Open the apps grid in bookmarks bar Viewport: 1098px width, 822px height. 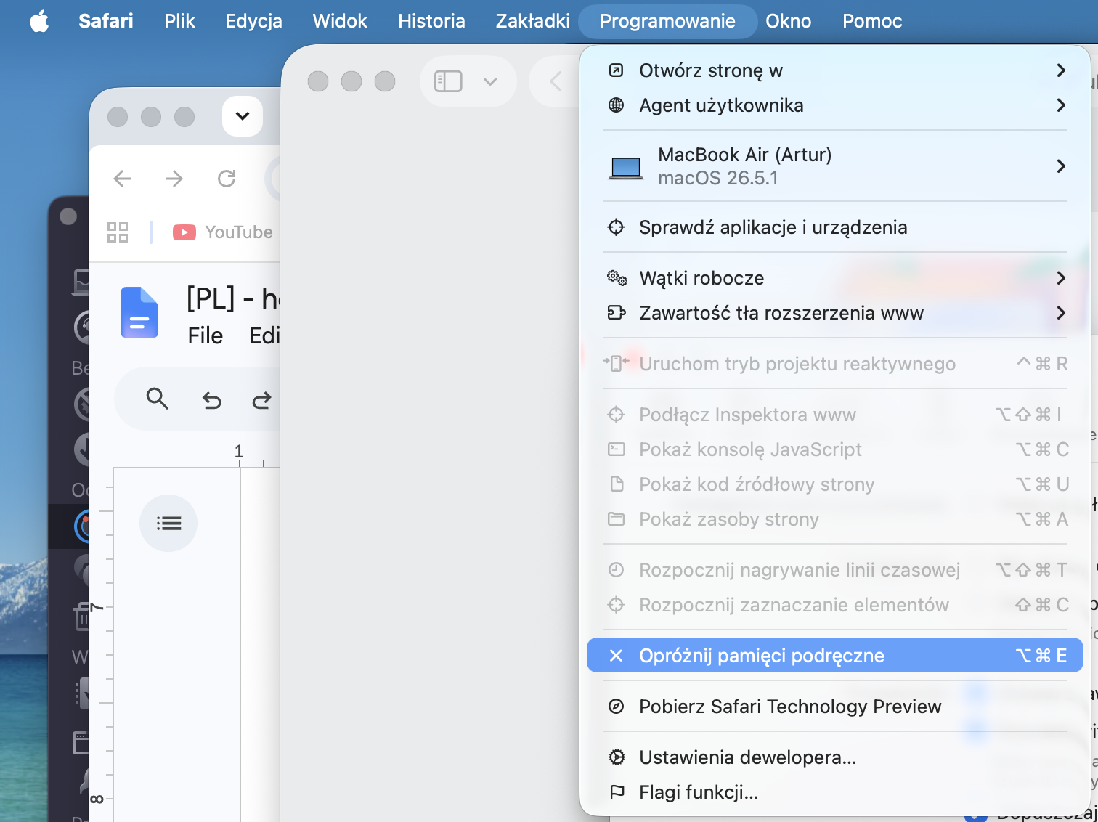[118, 232]
